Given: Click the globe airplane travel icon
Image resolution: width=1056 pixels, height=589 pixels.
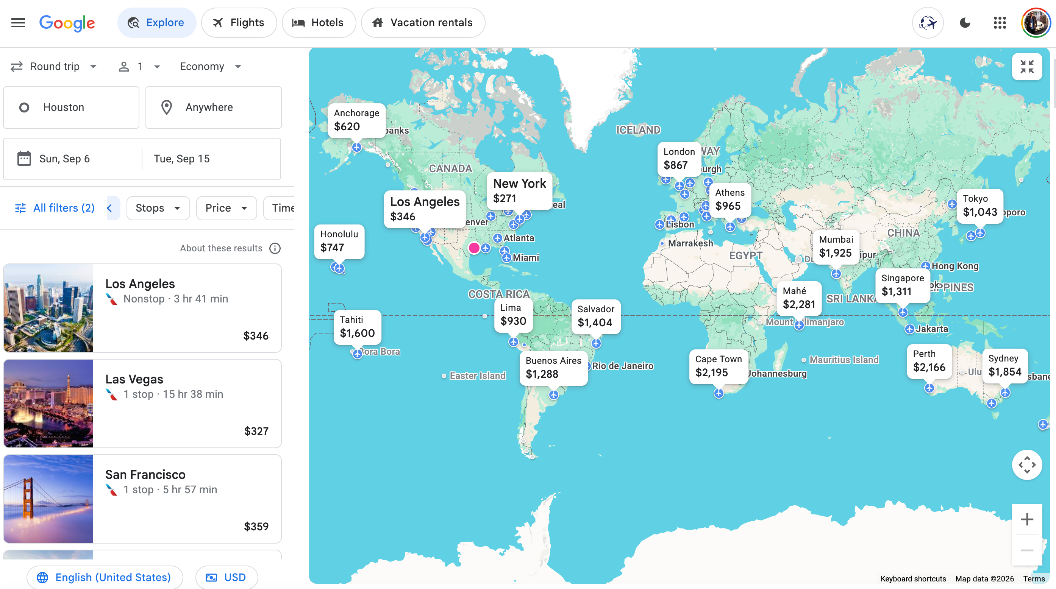Looking at the screenshot, I should click(x=928, y=23).
